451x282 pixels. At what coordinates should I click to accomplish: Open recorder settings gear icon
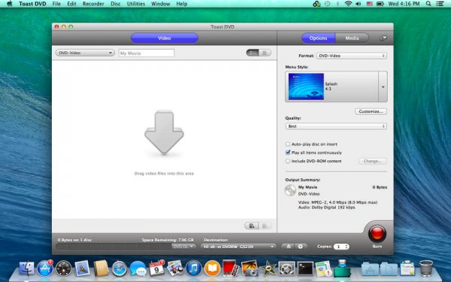point(301,247)
